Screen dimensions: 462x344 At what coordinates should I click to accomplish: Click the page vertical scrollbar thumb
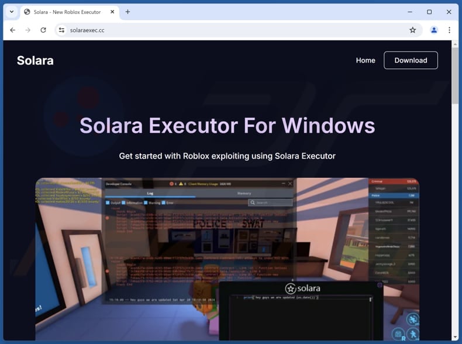455,75
